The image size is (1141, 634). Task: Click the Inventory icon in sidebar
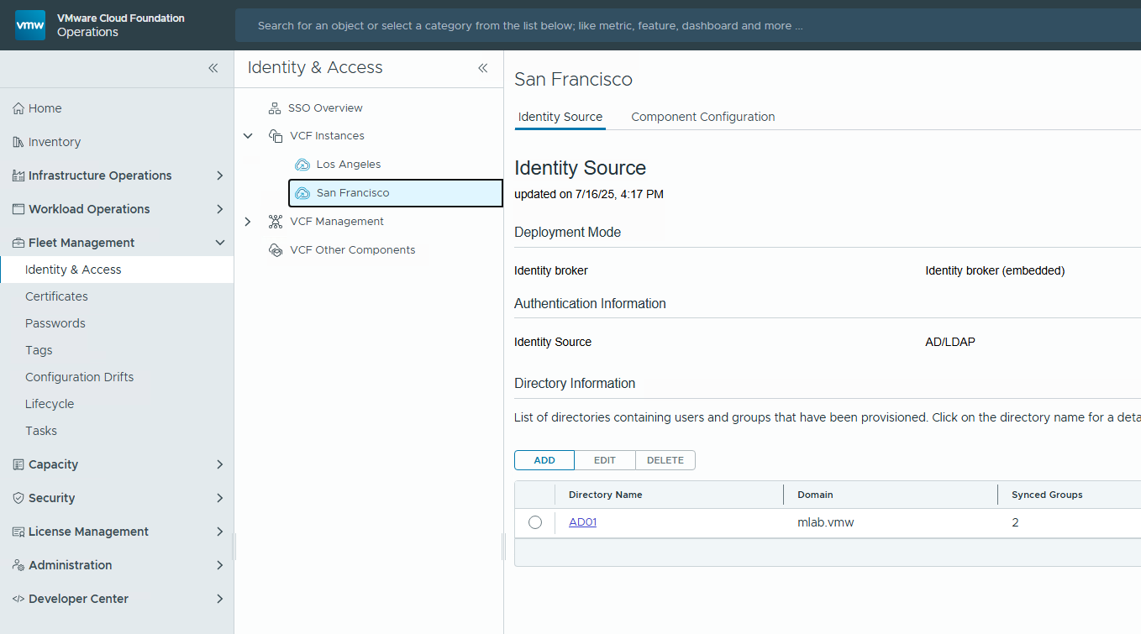pyautogui.click(x=18, y=142)
